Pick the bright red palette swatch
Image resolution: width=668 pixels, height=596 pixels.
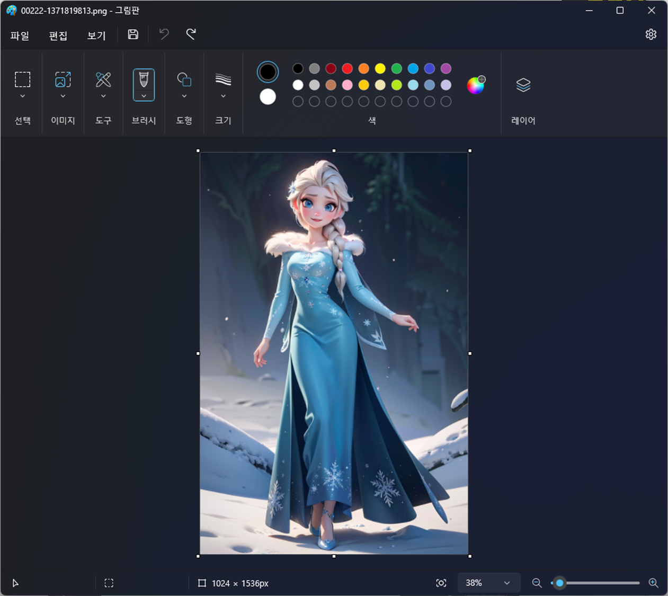[x=347, y=68]
